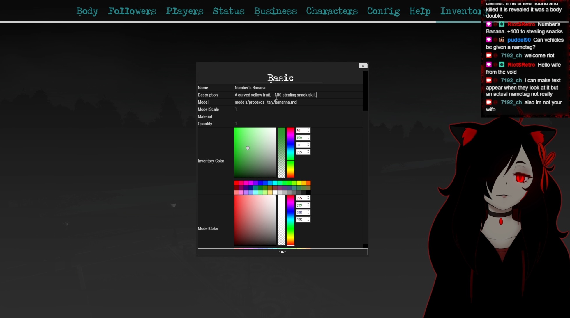Image resolution: width=570 pixels, height=318 pixels.
Task: Open the Business tab
Action: point(275,11)
